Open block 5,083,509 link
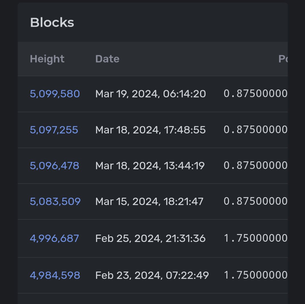This screenshot has height=304, width=305. tap(55, 201)
